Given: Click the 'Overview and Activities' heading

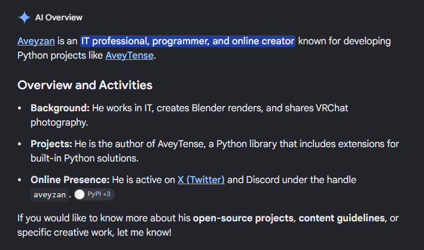Looking at the screenshot, I should tap(85, 85).
